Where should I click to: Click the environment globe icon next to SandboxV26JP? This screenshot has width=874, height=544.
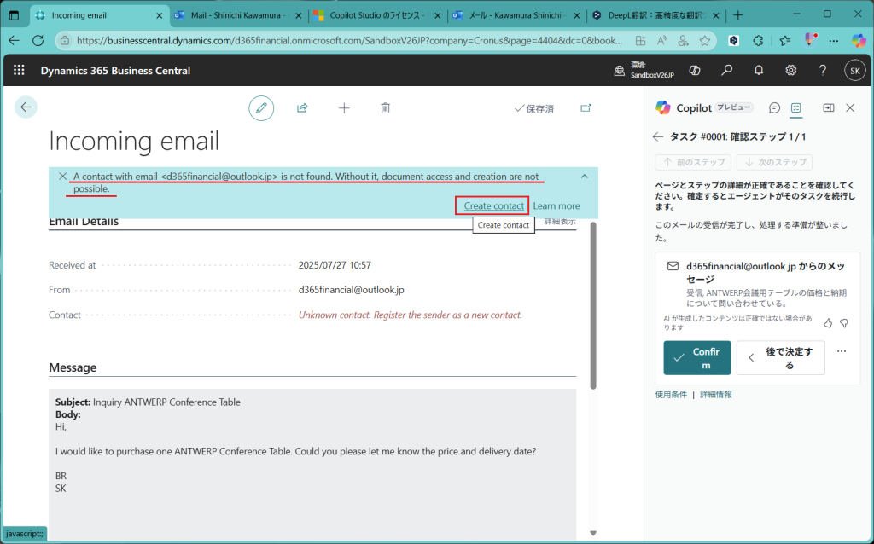click(x=620, y=71)
